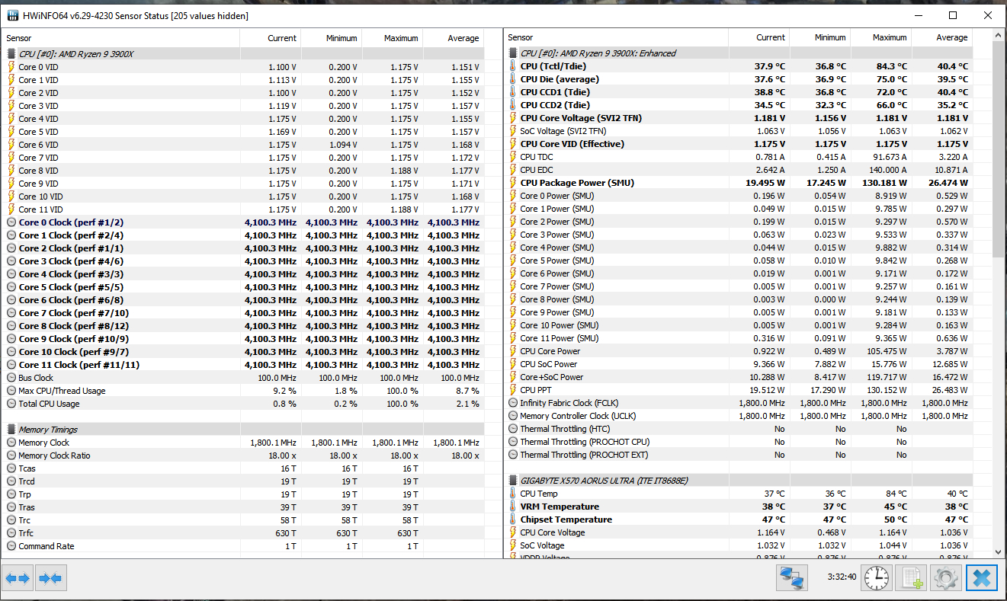Click the Memory Timings chip icon
This screenshot has height=601, width=1007.
(x=11, y=430)
